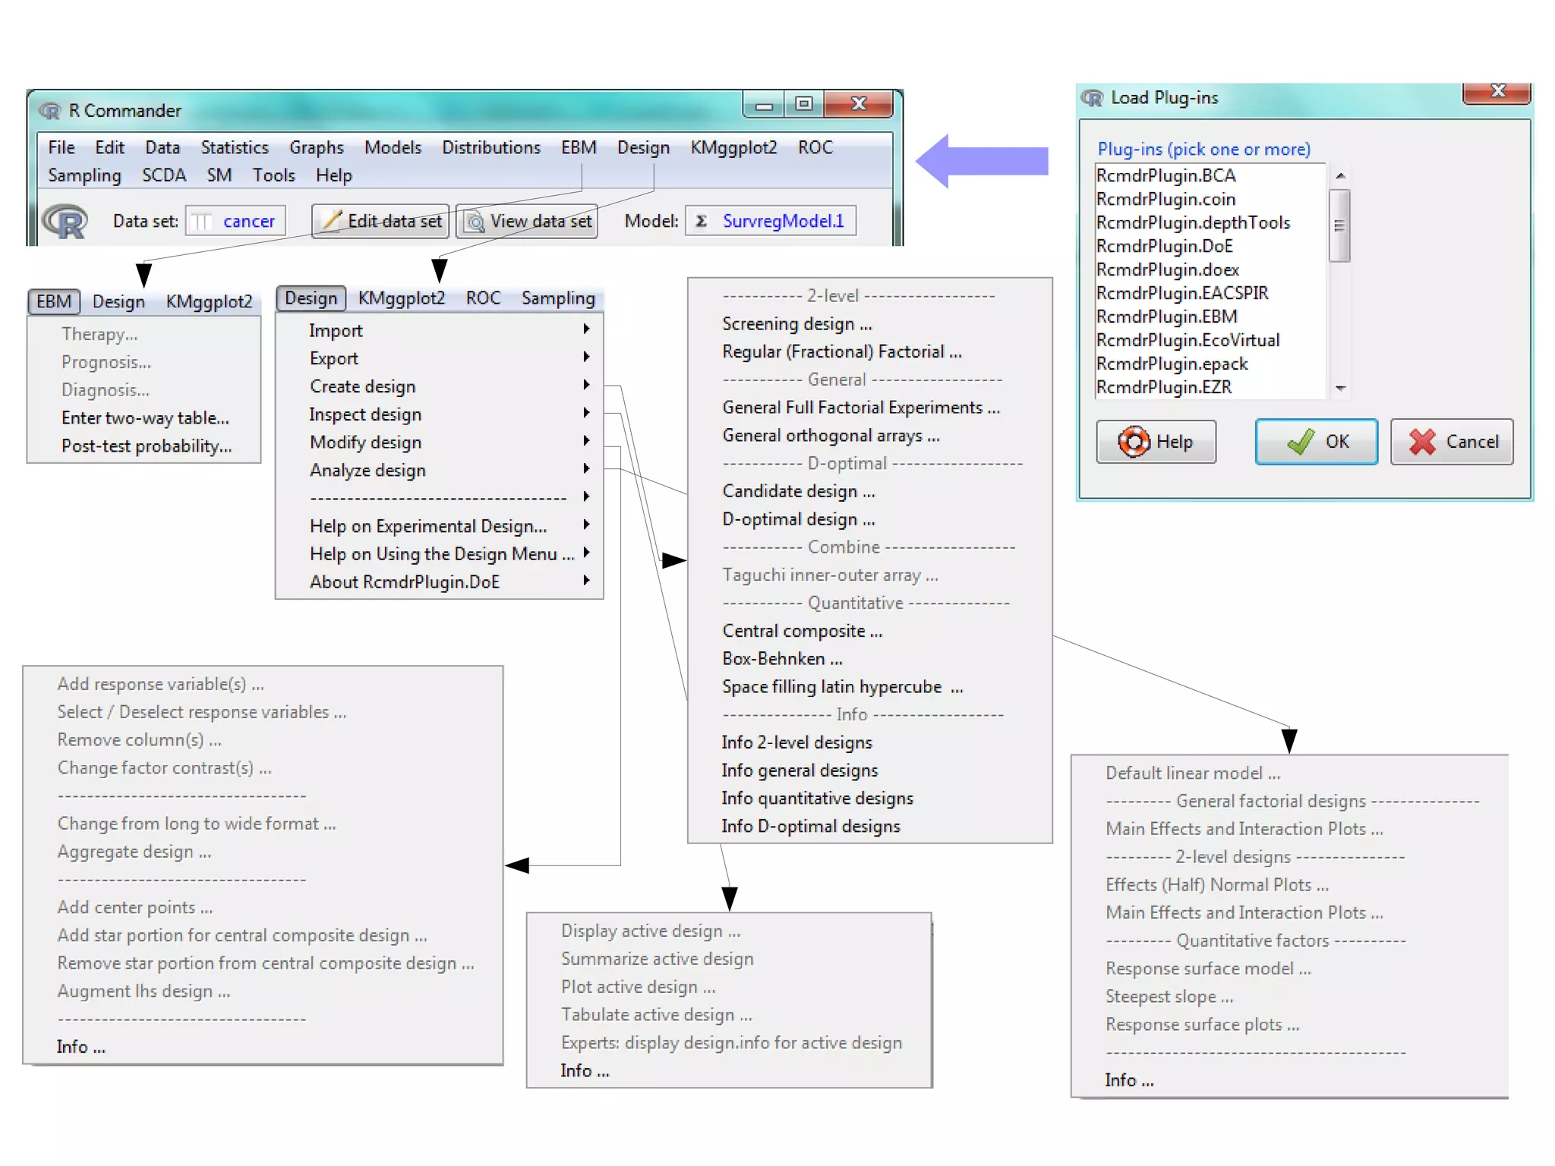
Task: Confirm plug-in selection with OK
Action: [x=1317, y=442]
